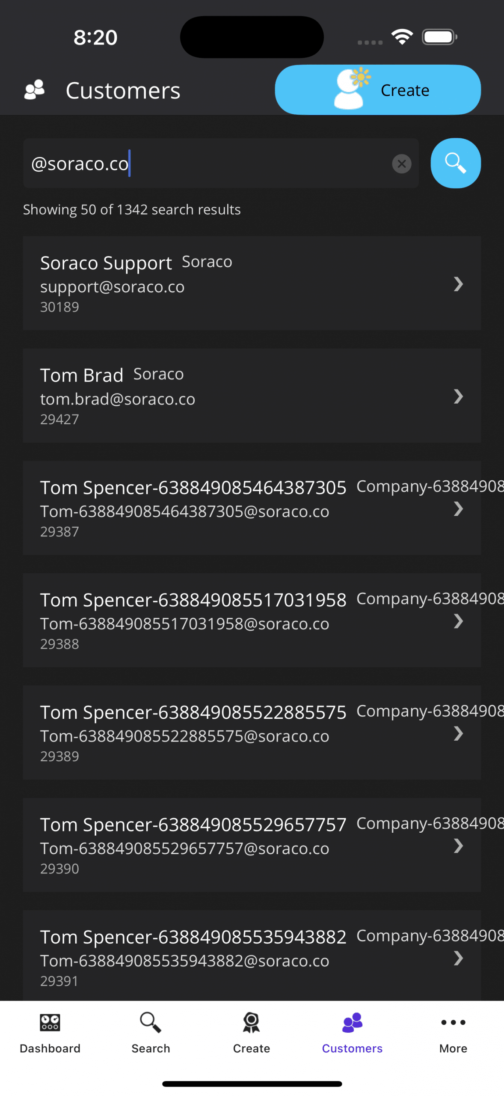Tap the magnifier search button
The width and height of the screenshot is (504, 1096).
[x=455, y=163]
